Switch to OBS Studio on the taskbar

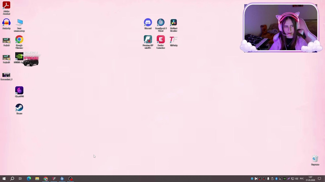click(x=71, y=179)
